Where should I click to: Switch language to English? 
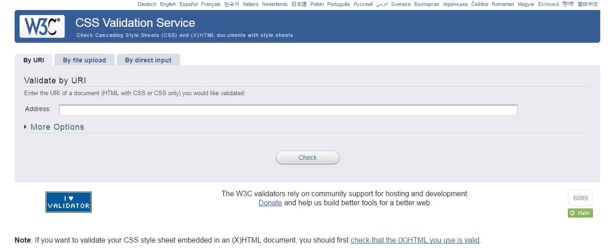pos(168,4)
